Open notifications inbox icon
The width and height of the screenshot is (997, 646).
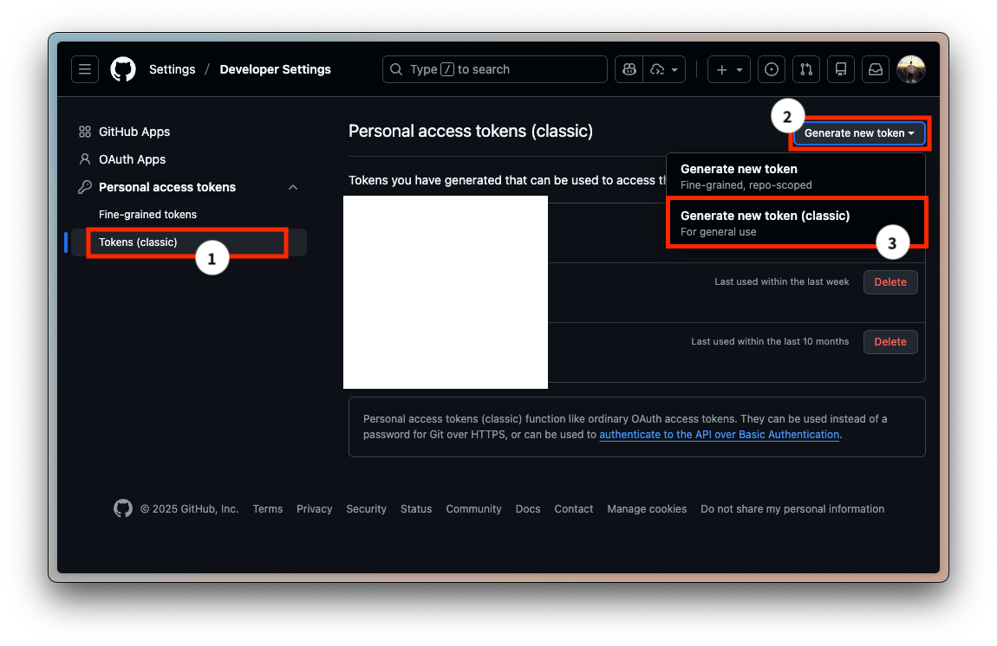876,69
